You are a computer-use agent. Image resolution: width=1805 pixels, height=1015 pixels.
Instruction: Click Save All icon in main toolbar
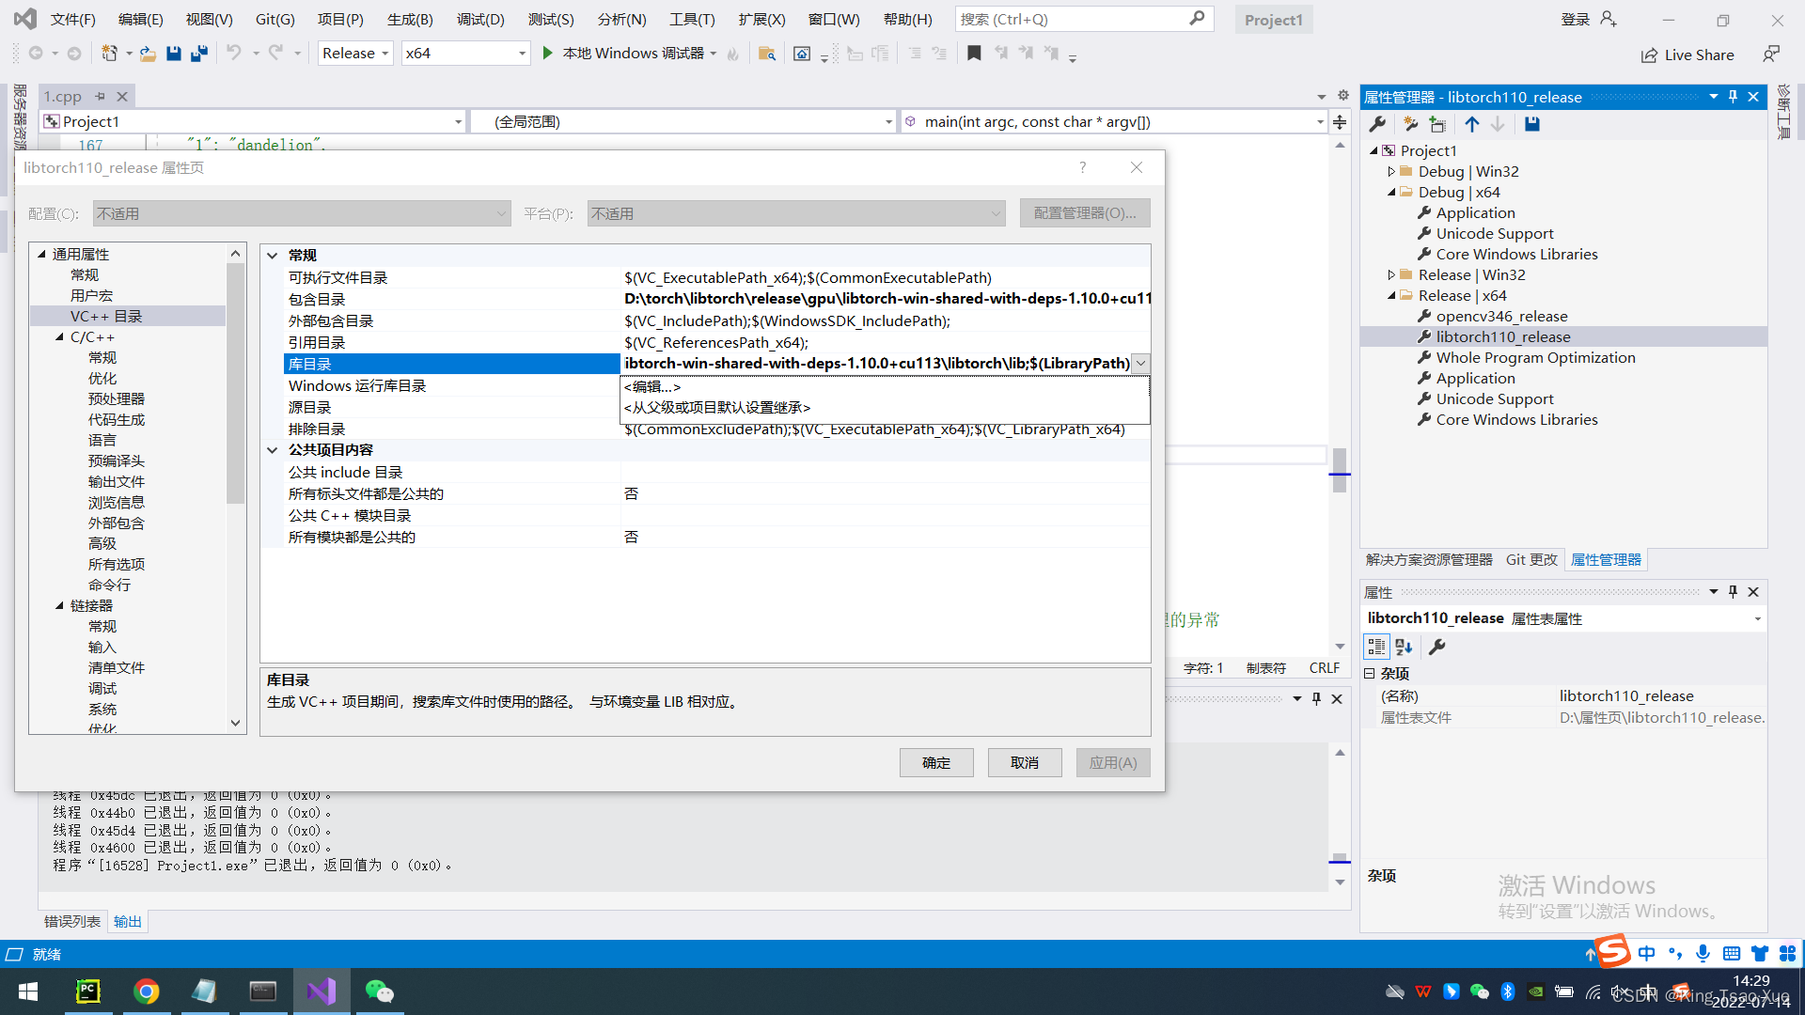coord(198,54)
